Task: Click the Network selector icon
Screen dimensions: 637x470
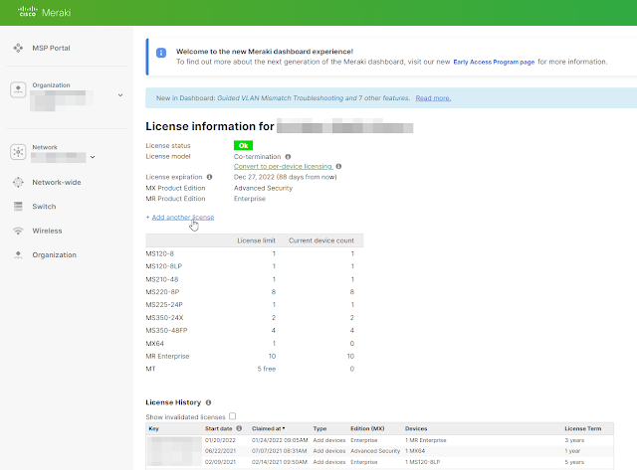Action: (18, 152)
